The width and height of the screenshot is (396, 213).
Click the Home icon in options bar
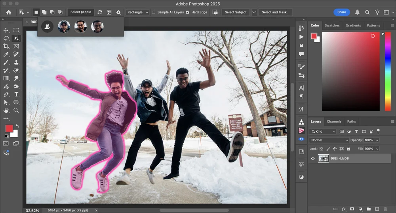click(x=9, y=12)
